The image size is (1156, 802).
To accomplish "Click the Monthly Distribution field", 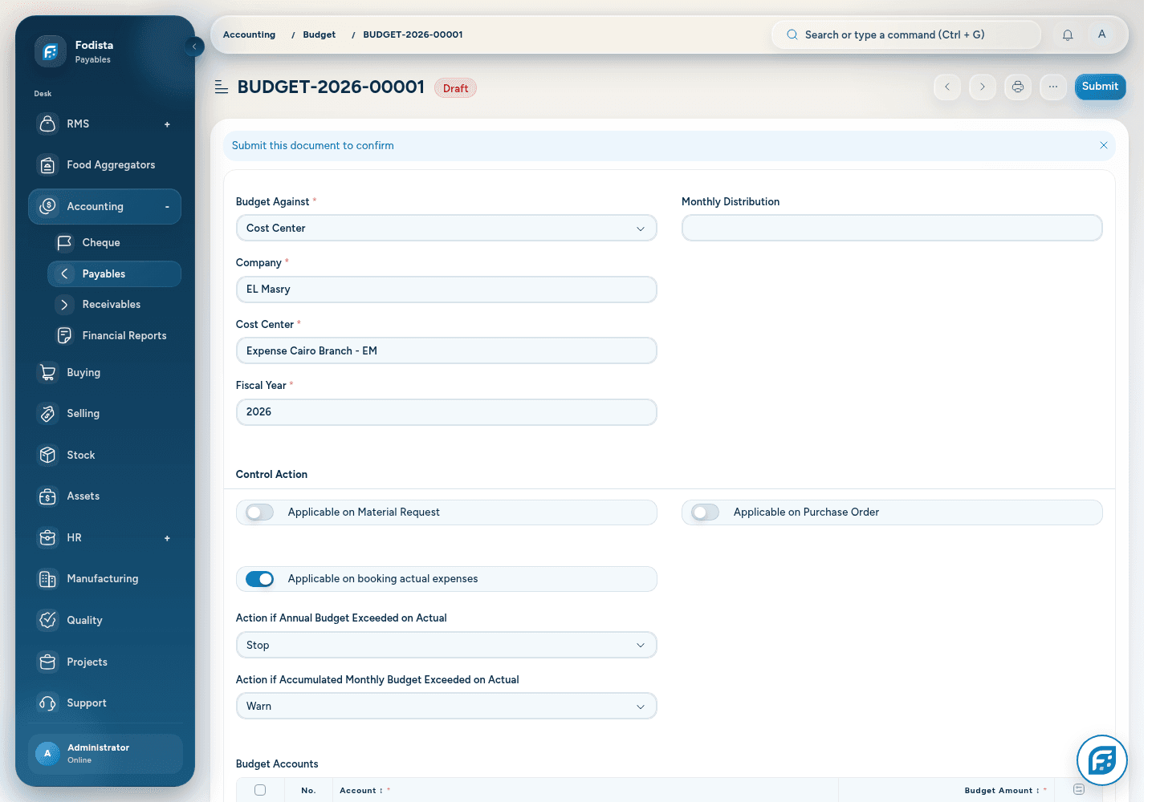I will 892,228.
